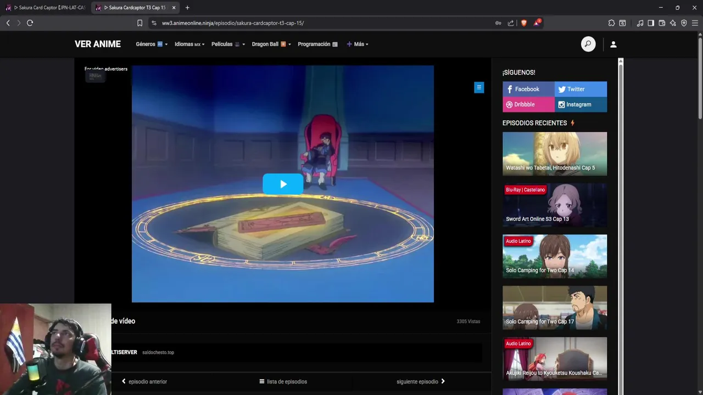Open Sword Art Online S3 Cap 13 thumbnail
Image resolution: width=703 pixels, height=395 pixels.
pyautogui.click(x=555, y=205)
